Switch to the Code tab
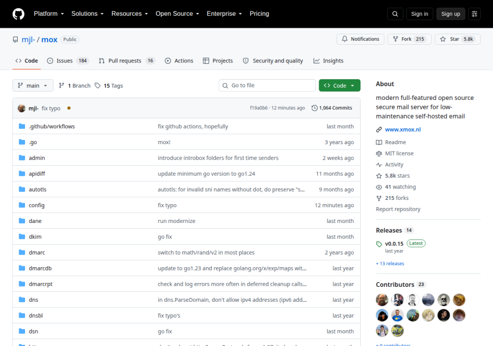 27,61
